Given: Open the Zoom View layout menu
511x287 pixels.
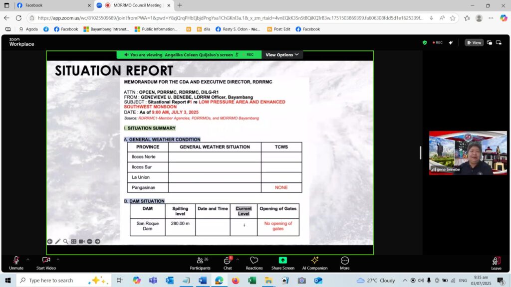Looking at the screenshot, I should 474,43.
